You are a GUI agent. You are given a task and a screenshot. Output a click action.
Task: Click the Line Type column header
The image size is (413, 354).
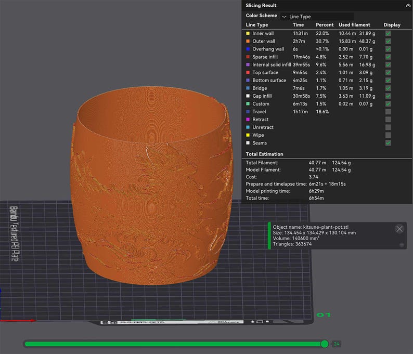[257, 25]
